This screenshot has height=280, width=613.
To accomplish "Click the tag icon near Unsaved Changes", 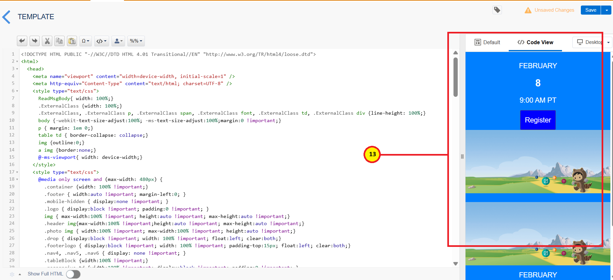I will (497, 10).
